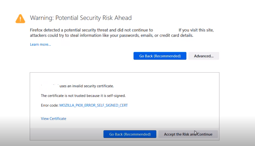Click the 'Firefox detected a potential security threat' line
The height and width of the screenshot is (146, 255).
[x=91, y=30]
